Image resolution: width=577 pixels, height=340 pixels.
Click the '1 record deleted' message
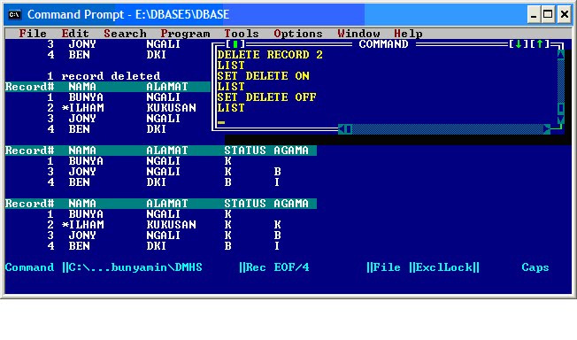[104, 76]
